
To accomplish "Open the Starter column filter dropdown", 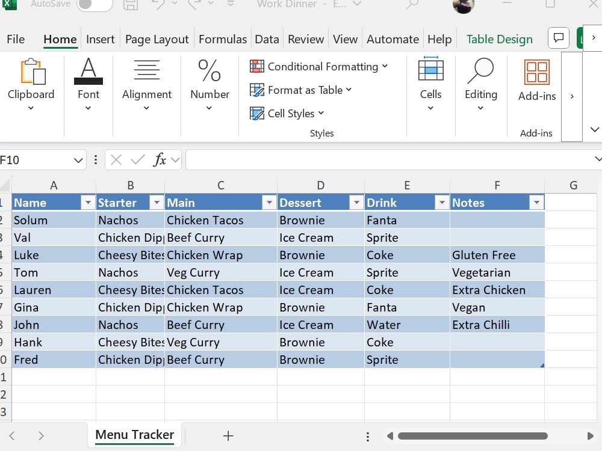I will pos(157,202).
